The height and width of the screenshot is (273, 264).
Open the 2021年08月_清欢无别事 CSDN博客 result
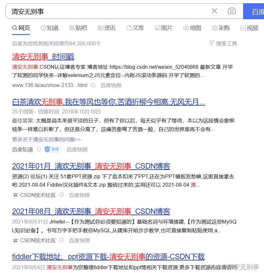pyautogui.click(x=91, y=211)
